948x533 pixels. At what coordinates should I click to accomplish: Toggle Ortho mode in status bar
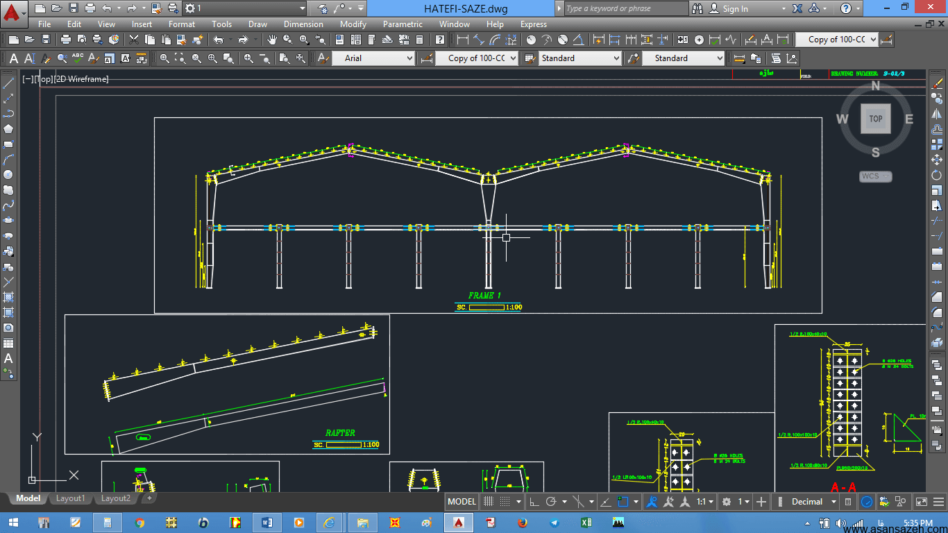(534, 501)
